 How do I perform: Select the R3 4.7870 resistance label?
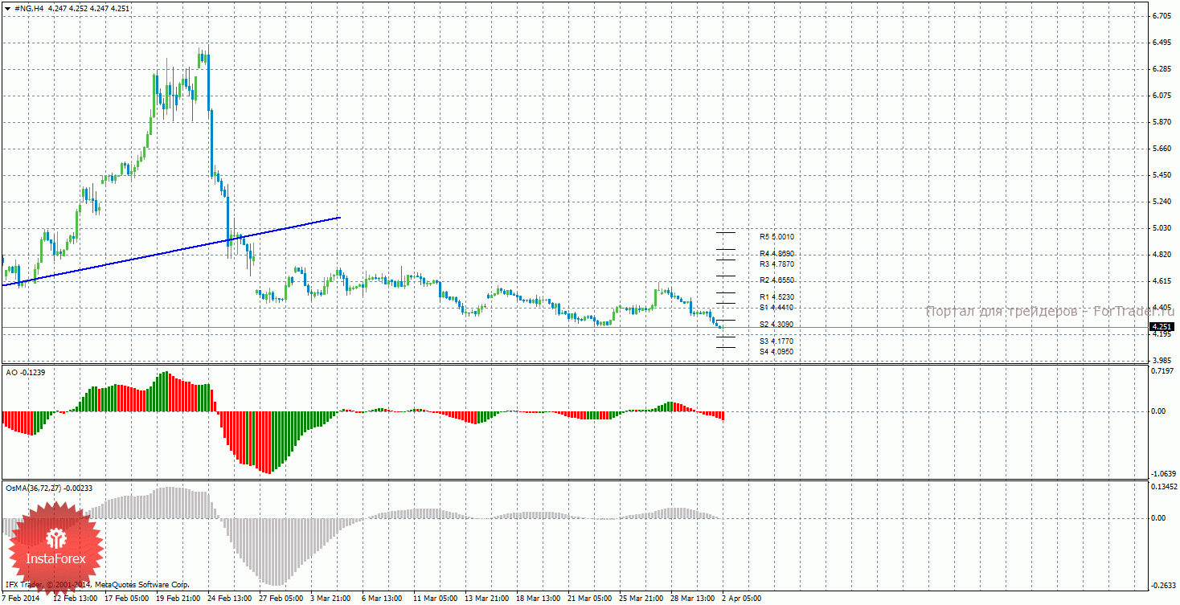(x=776, y=264)
